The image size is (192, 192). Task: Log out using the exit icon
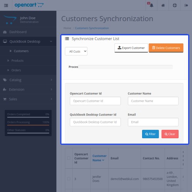pyautogui.click(x=186, y=5)
